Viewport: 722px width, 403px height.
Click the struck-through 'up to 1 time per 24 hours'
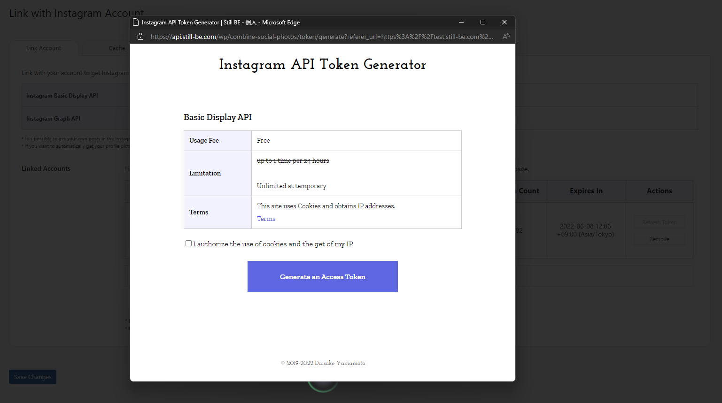pyautogui.click(x=293, y=160)
